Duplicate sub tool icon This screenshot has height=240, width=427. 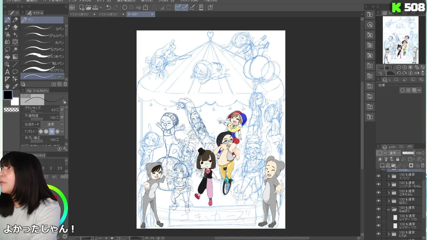click(x=59, y=84)
